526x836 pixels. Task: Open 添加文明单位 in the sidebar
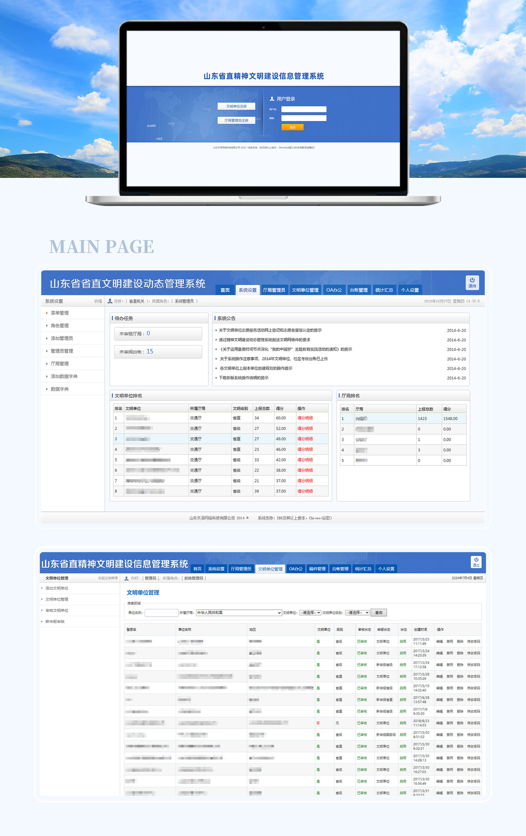pos(57,588)
